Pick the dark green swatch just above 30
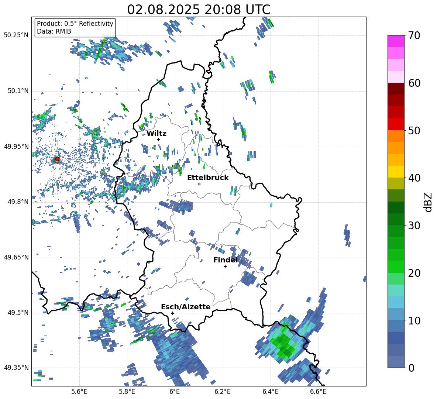Viewport: 437px width, 399px height. (x=396, y=219)
